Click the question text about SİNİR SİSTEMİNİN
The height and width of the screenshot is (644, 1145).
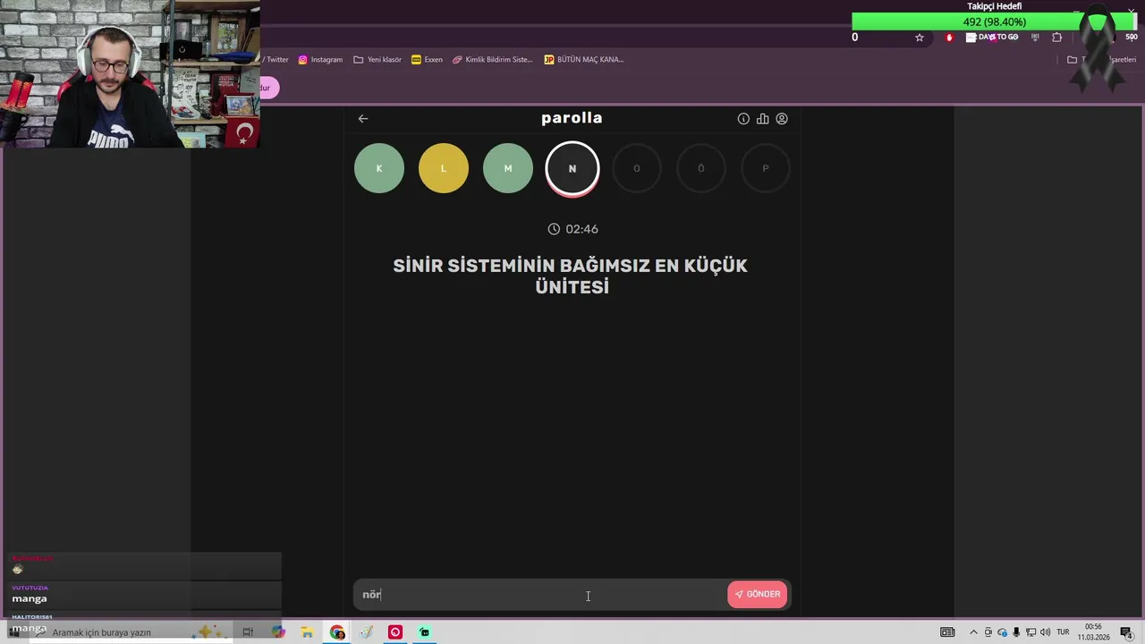[x=571, y=275]
